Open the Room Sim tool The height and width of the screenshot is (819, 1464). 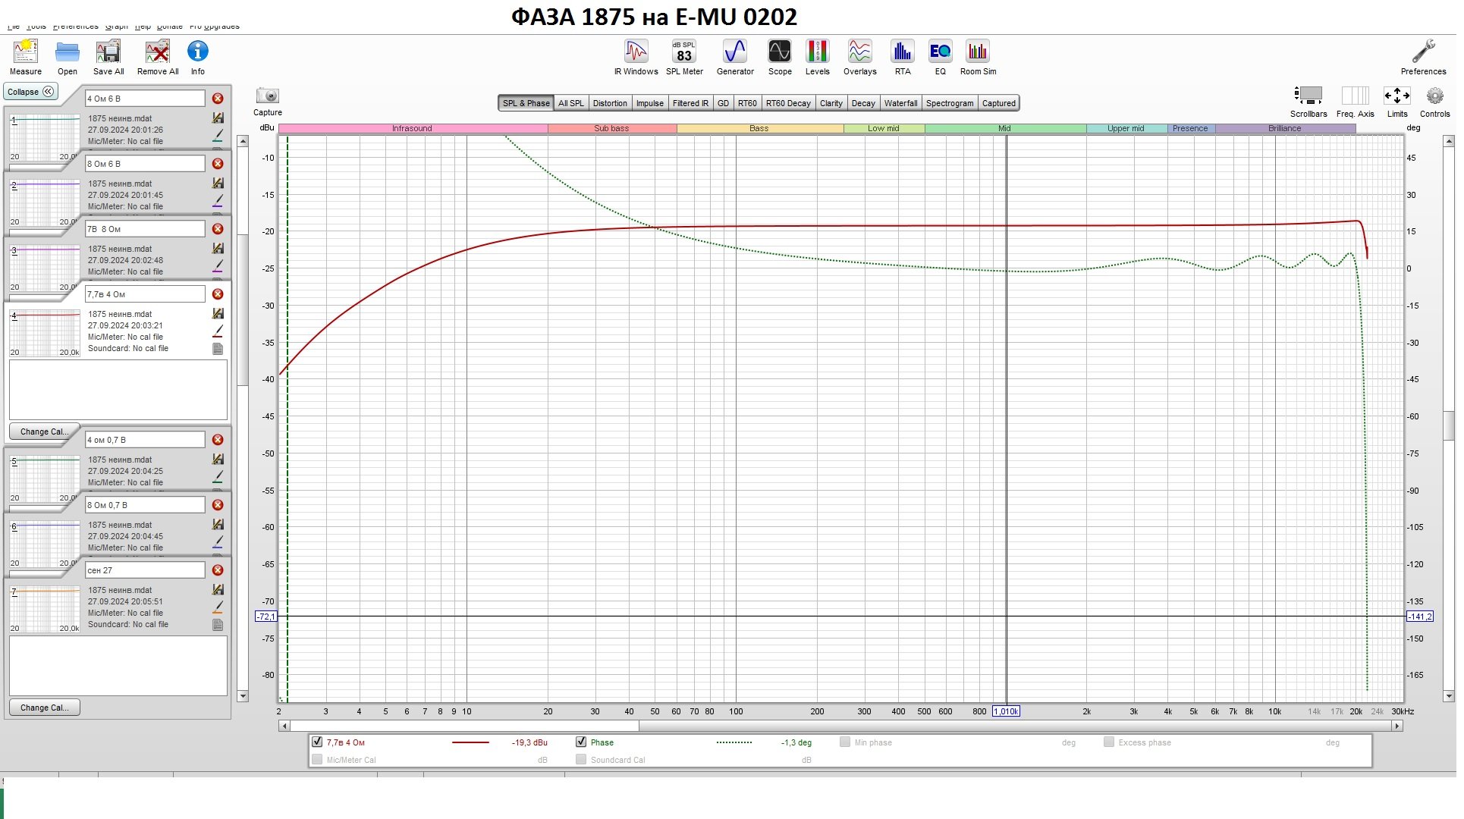977,53
